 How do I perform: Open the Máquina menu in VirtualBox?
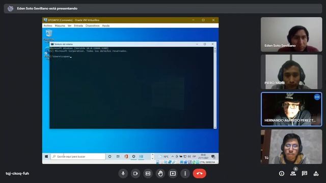coord(60,26)
